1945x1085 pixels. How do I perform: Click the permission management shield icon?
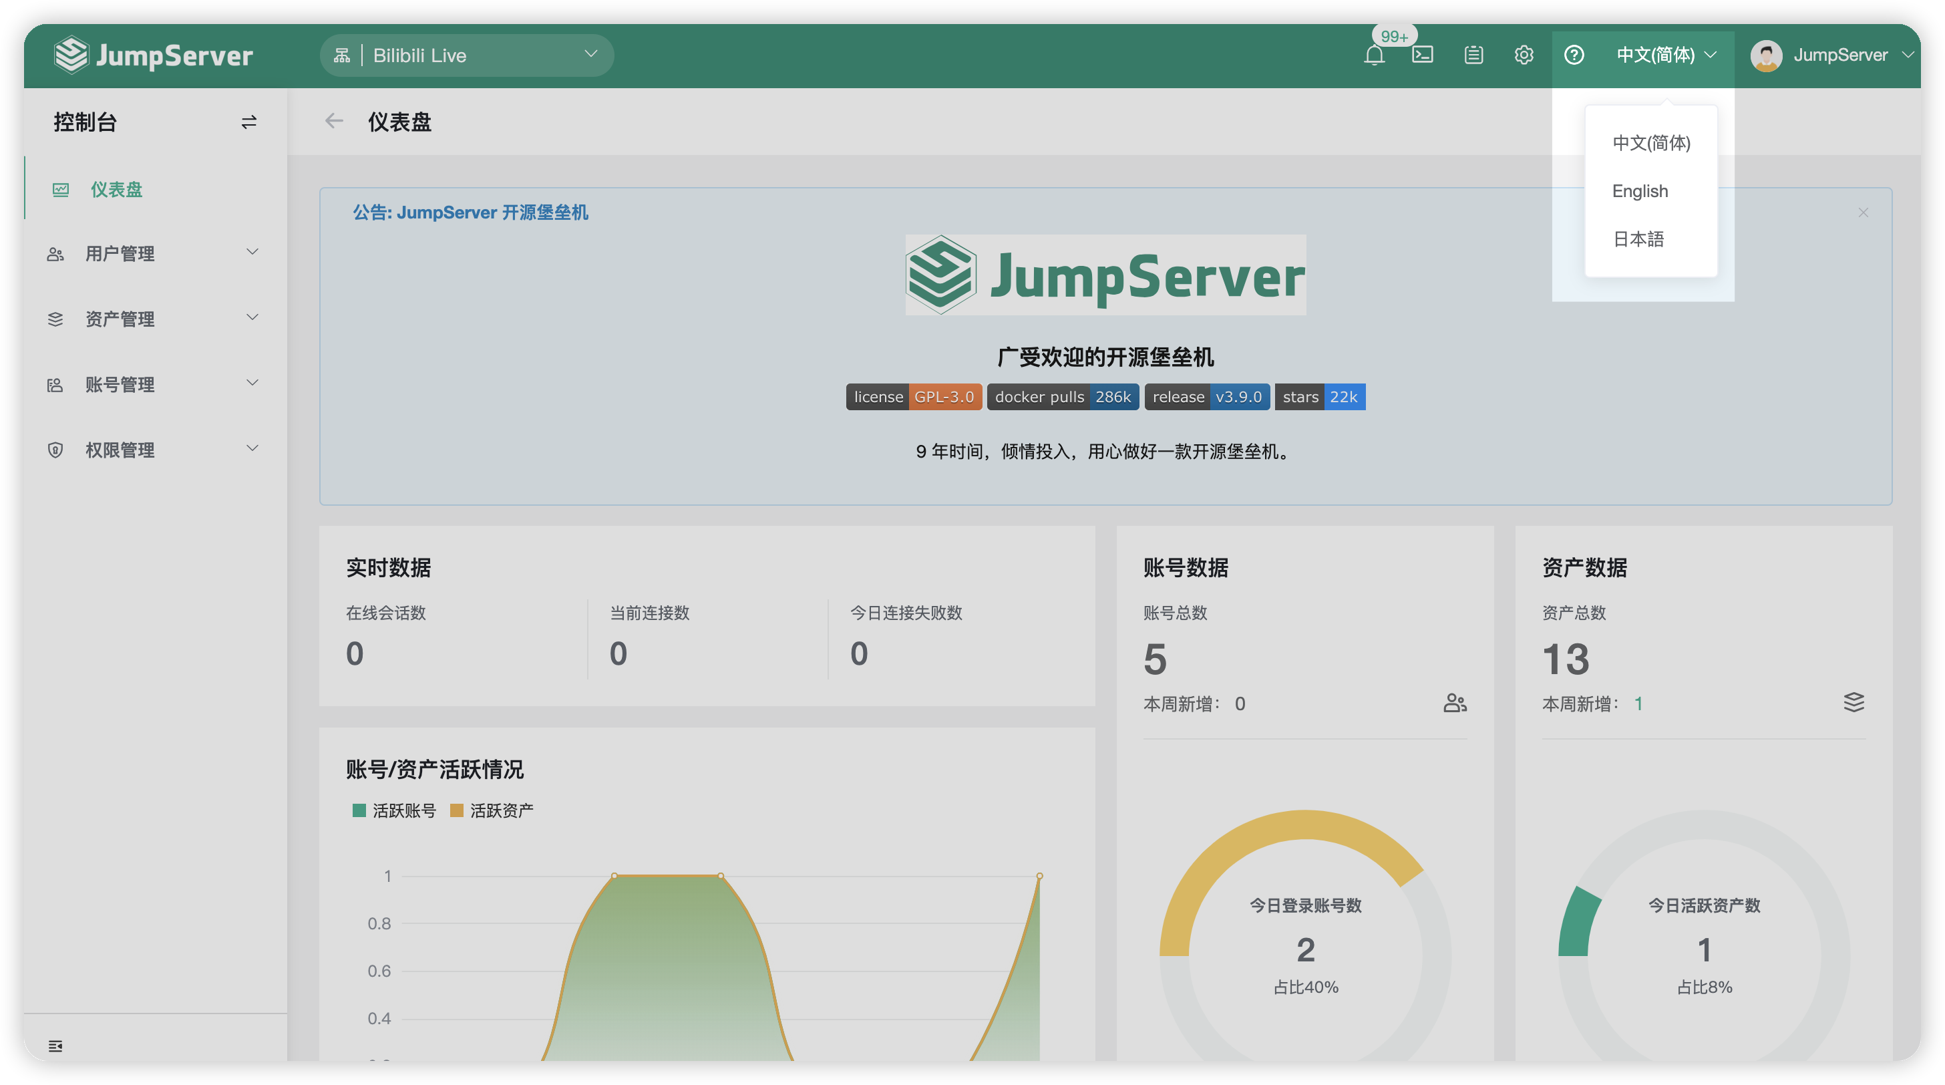[x=55, y=450]
